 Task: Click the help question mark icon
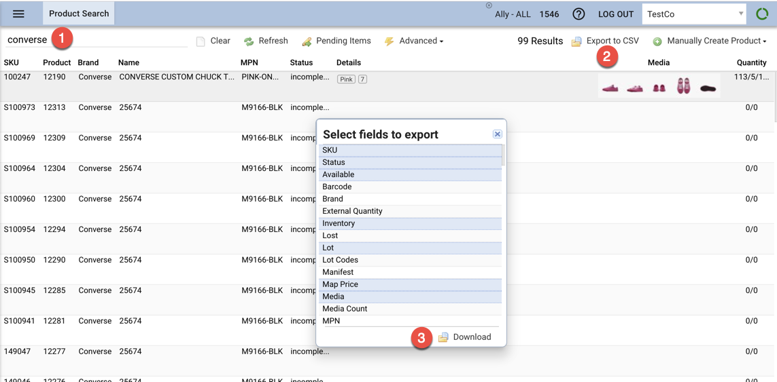579,14
